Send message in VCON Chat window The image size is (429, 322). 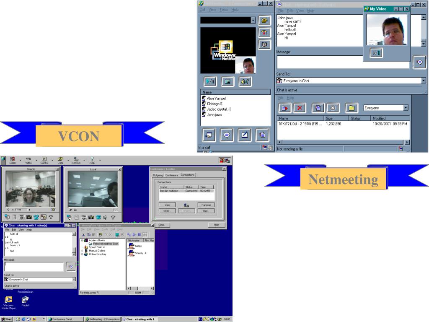71,267
